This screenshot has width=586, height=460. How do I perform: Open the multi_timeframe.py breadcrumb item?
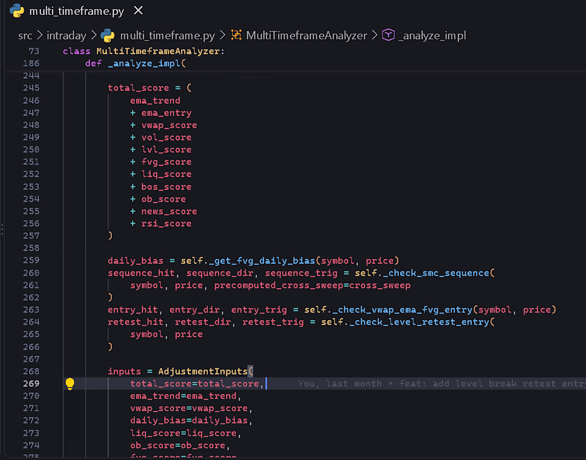click(x=167, y=36)
